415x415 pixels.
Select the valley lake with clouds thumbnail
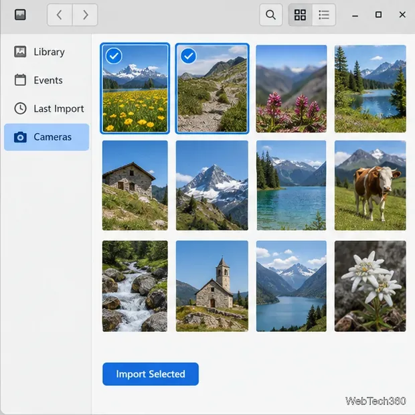[x=291, y=286]
